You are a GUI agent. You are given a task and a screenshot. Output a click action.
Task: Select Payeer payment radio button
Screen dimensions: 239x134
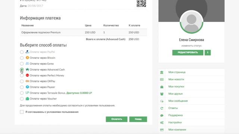[22, 87]
